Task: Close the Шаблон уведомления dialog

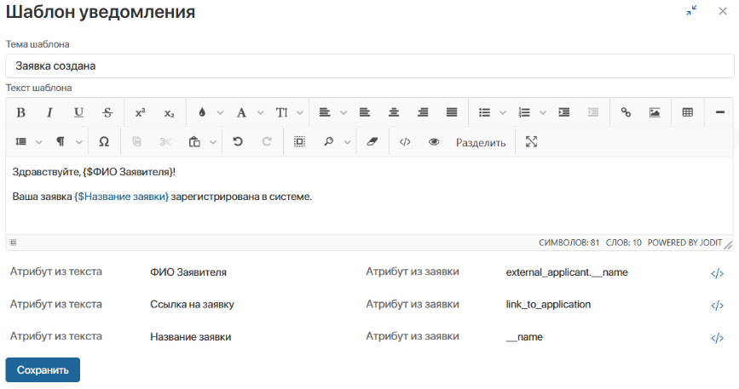Action: (x=723, y=11)
